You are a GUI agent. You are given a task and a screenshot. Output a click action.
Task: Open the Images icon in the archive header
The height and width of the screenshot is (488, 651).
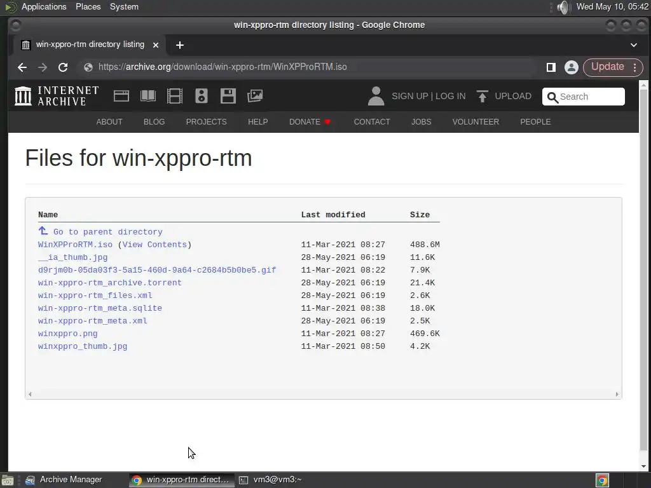[255, 96]
